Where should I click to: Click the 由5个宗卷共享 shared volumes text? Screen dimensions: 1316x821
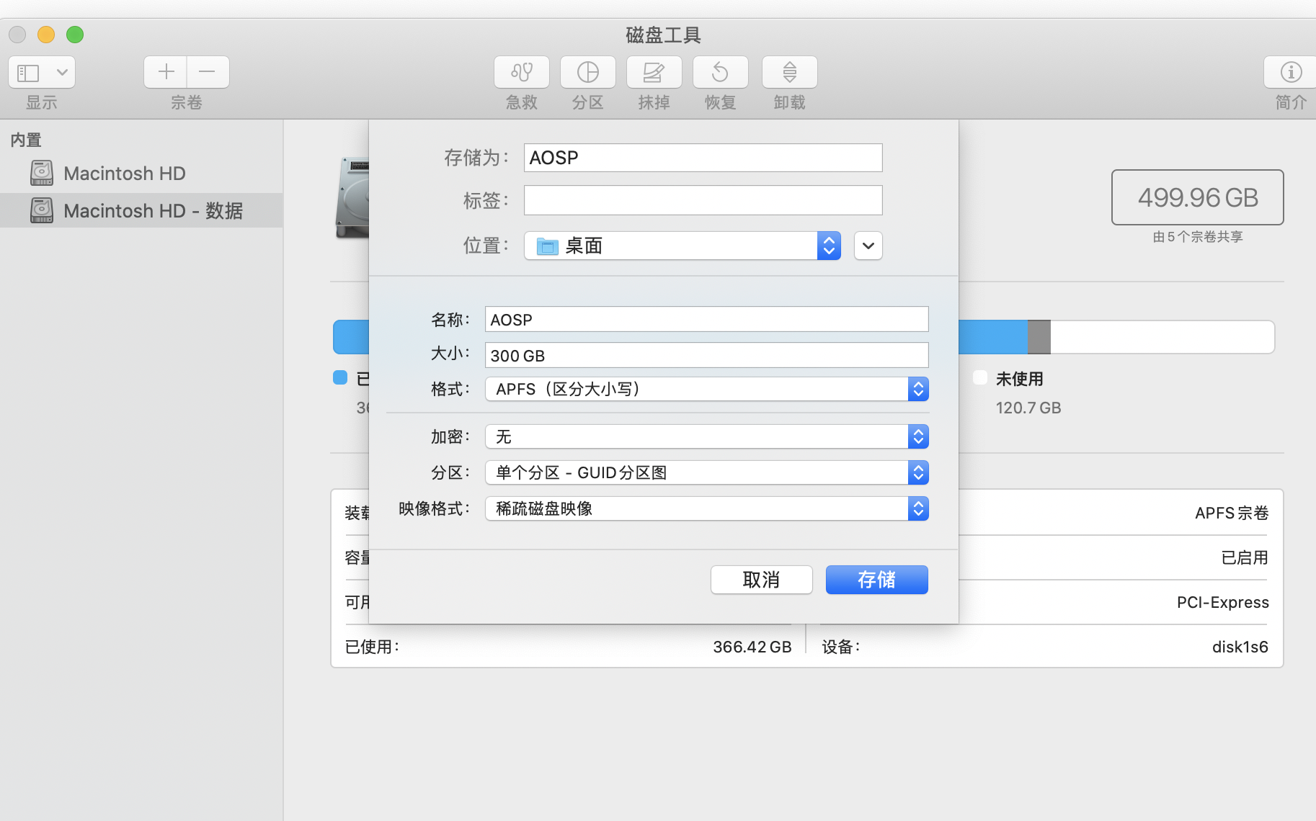[1197, 237]
